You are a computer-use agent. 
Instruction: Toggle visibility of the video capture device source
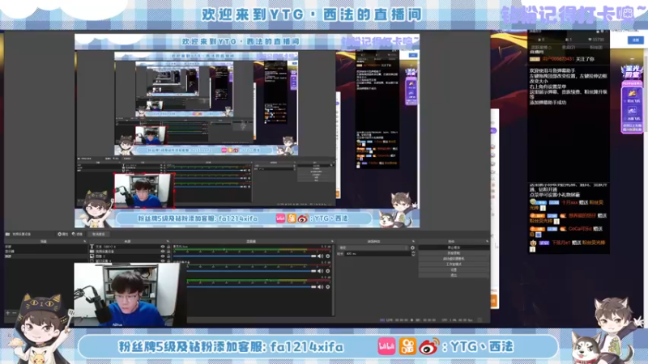pos(163,252)
